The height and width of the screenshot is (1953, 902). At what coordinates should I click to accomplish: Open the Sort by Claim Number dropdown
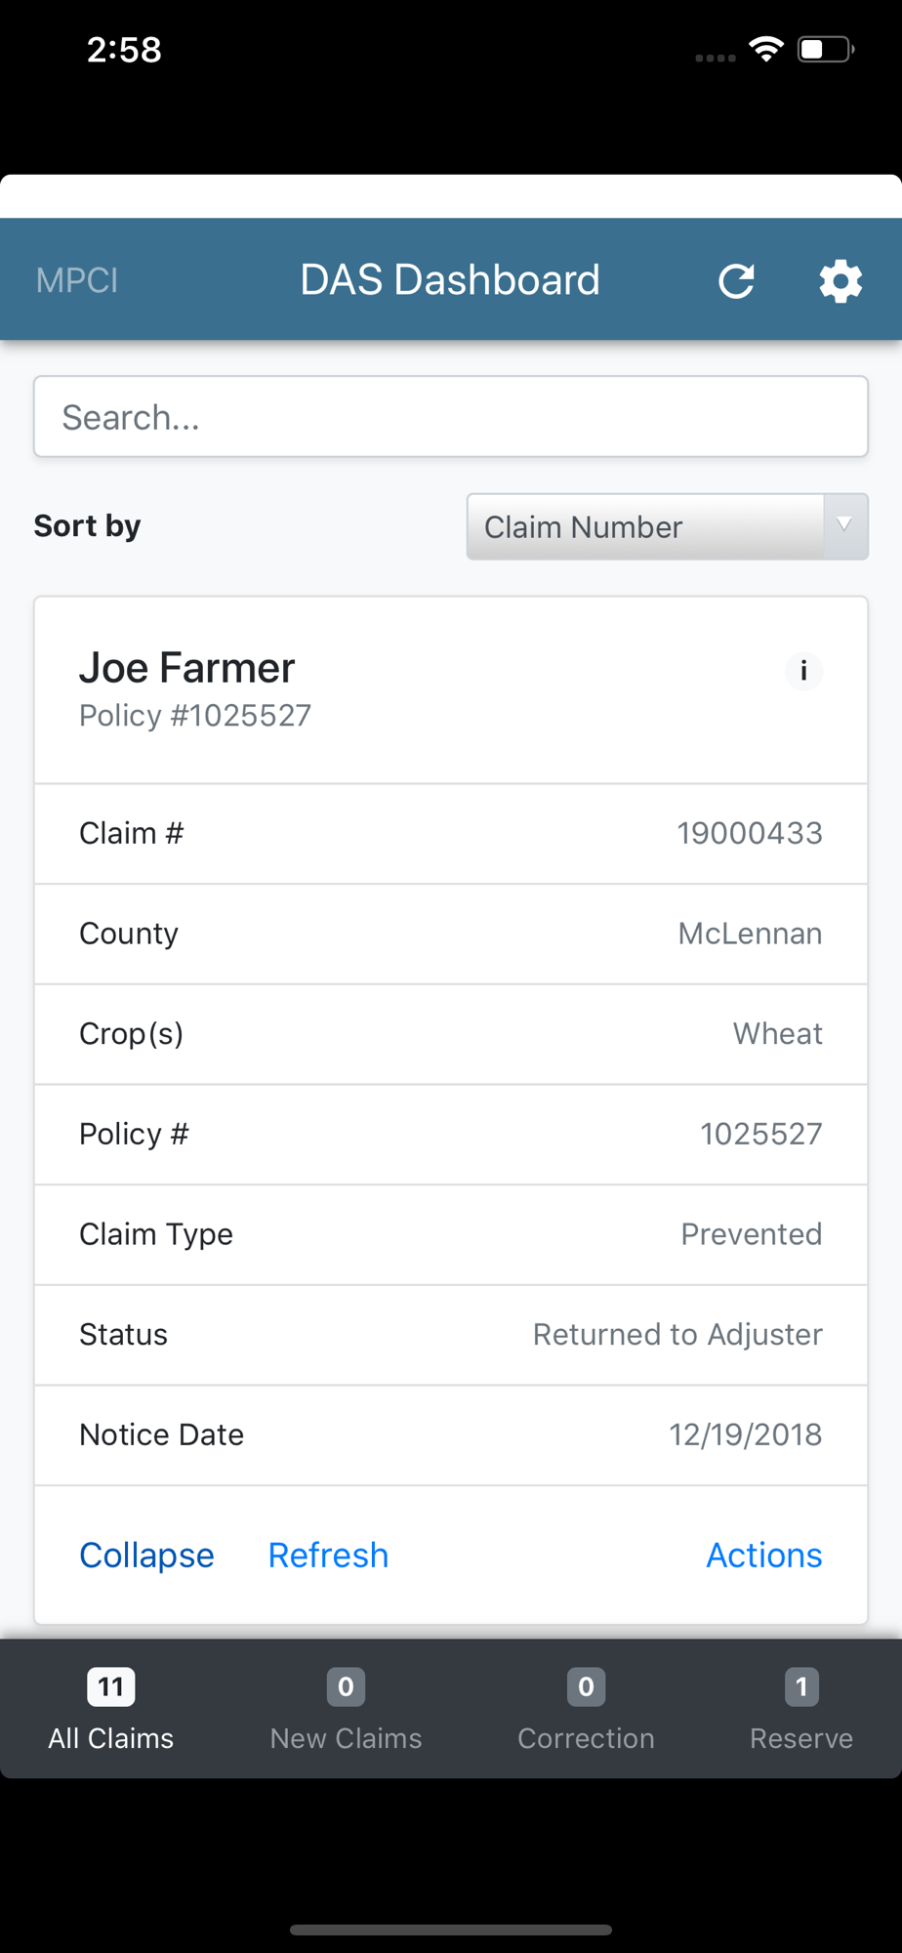tap(668, 526)
